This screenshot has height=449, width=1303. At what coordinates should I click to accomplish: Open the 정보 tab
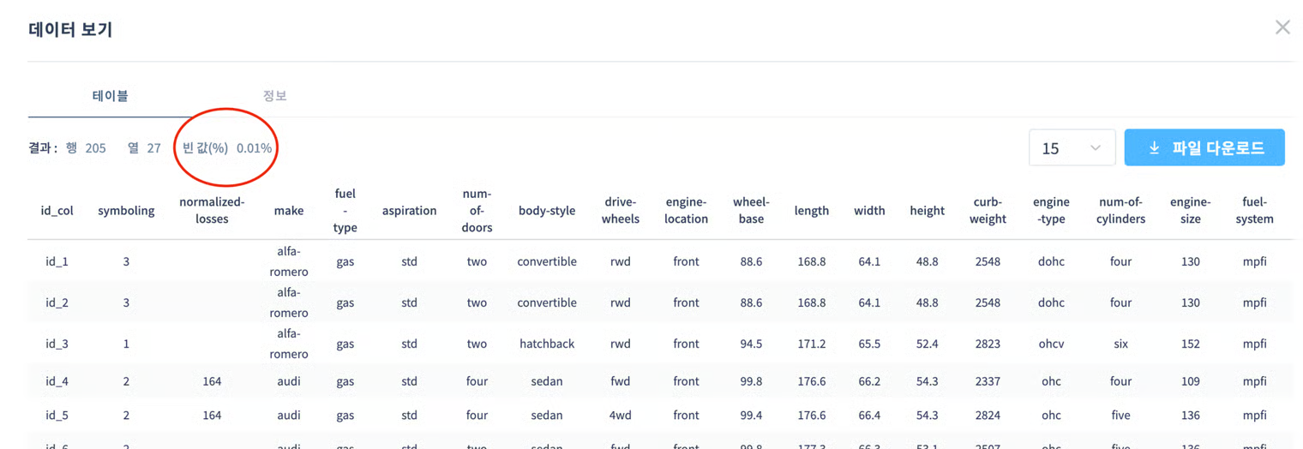[274, 96]
